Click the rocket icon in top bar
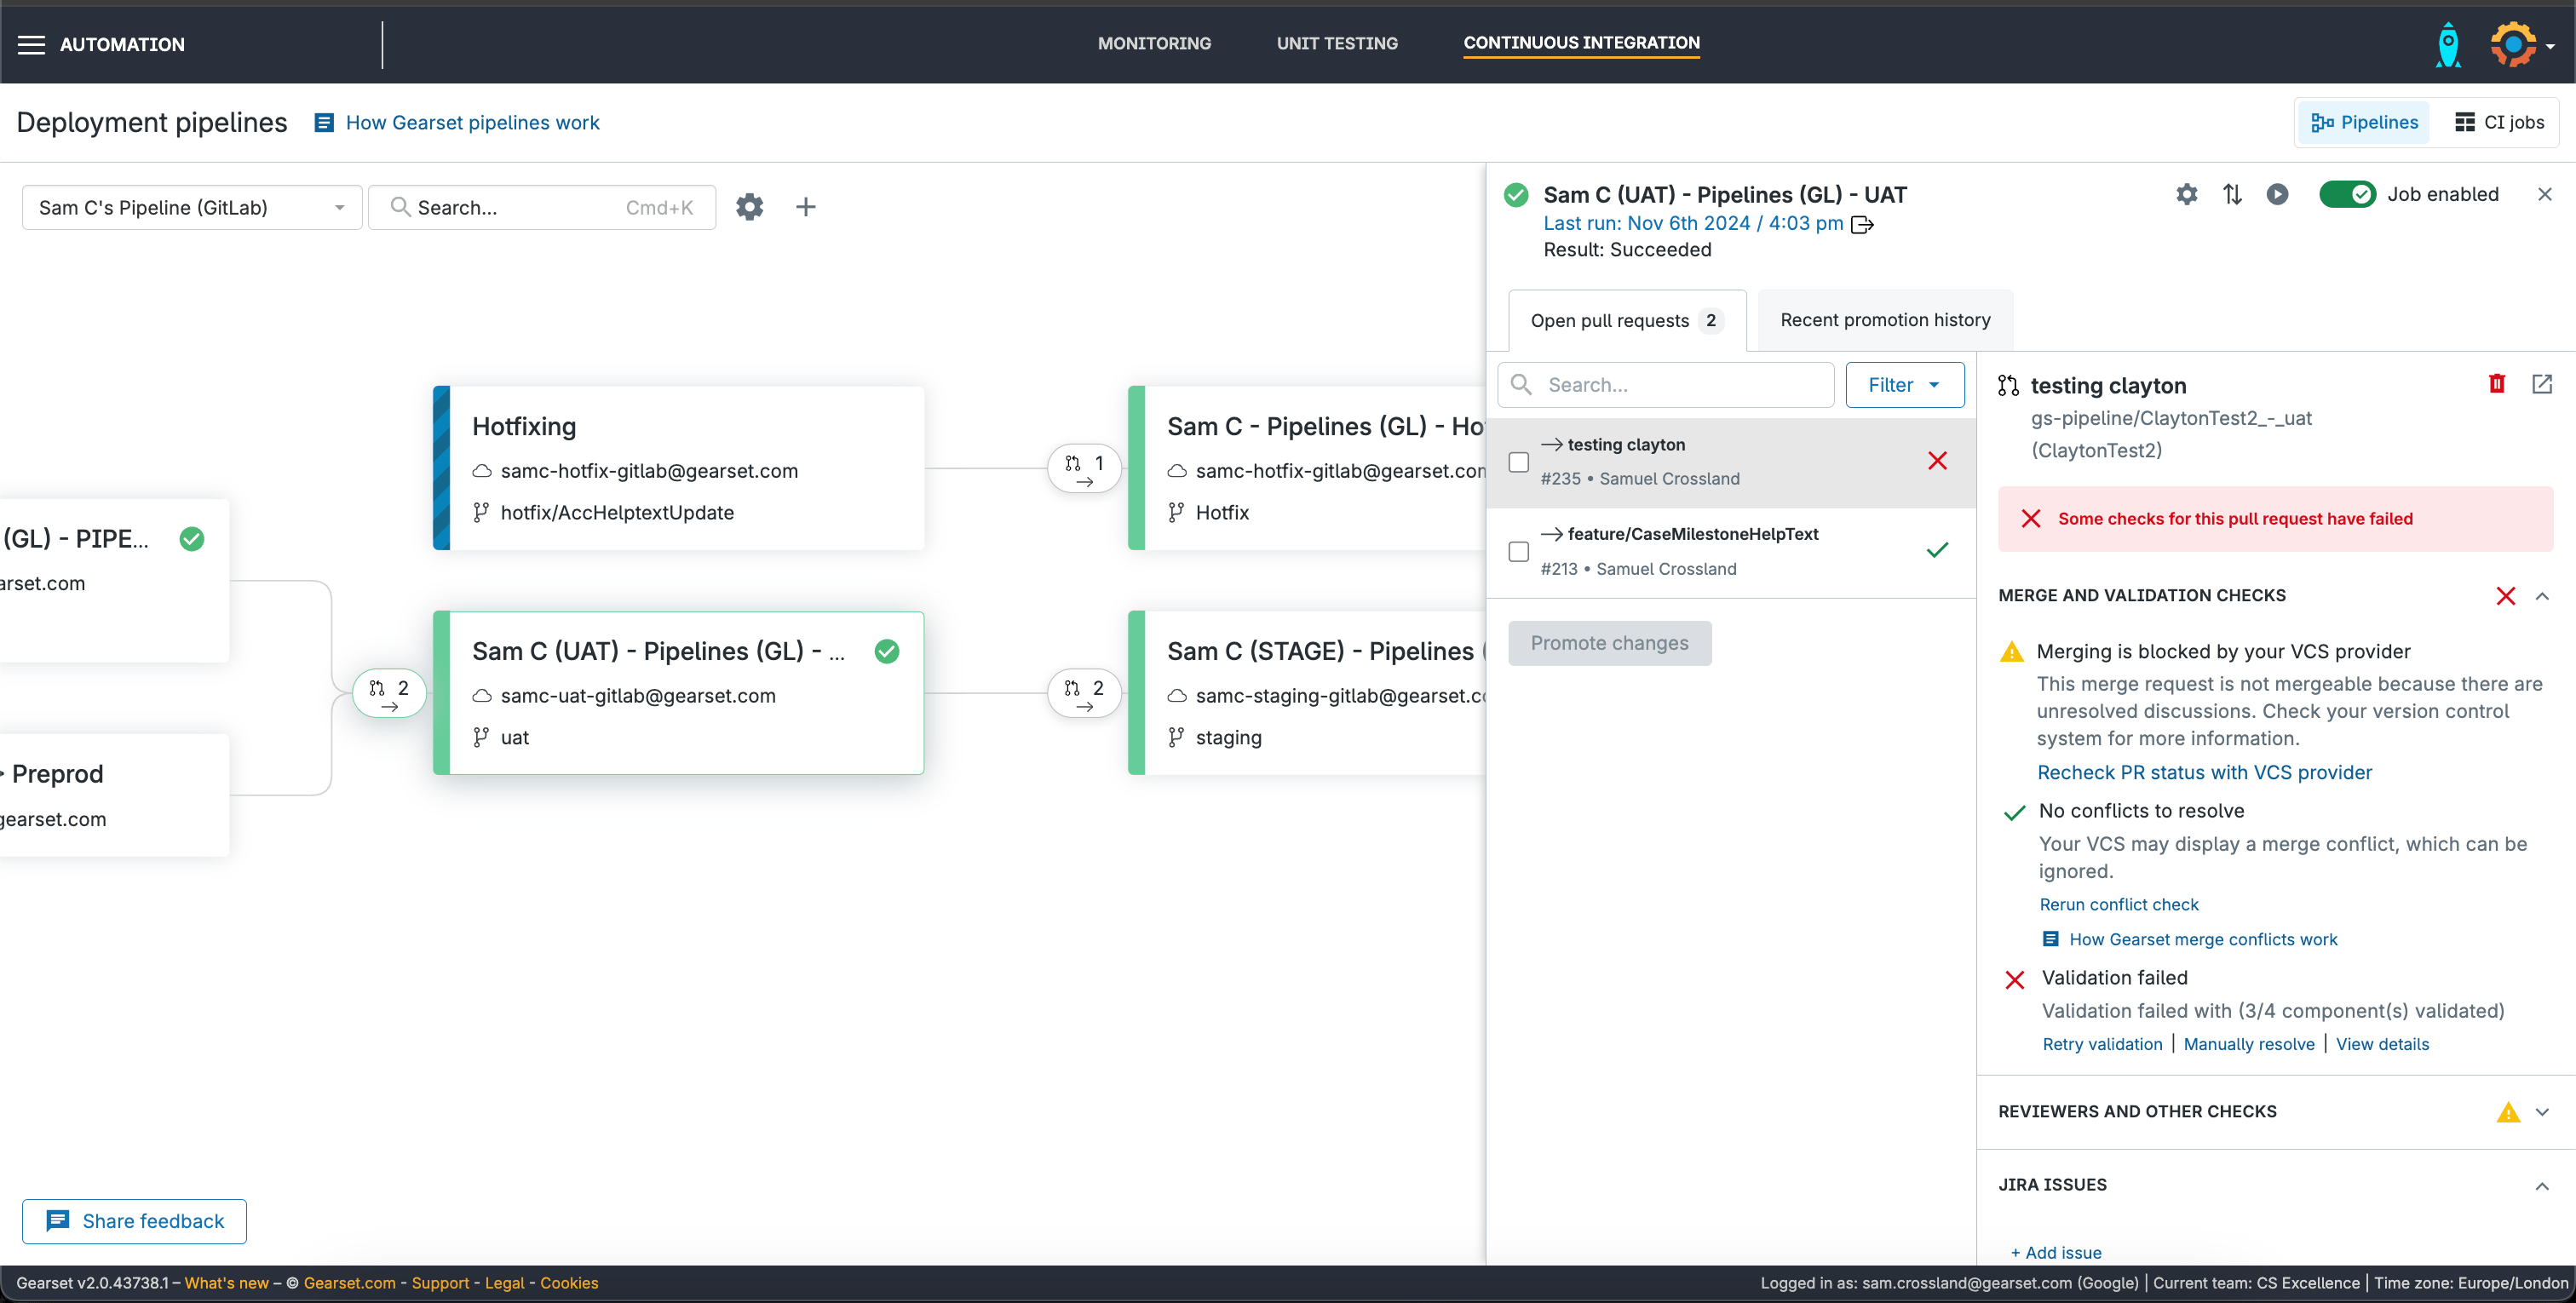Screen dimensions: 2576x1303 pos(2447,44)
